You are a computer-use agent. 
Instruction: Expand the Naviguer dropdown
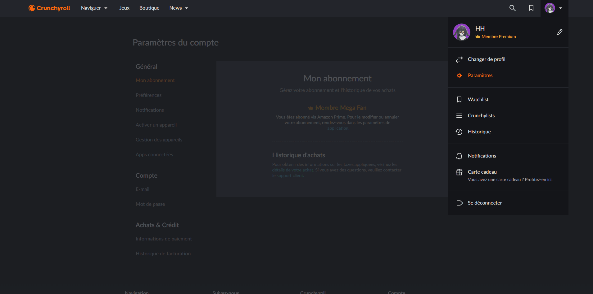tap(94, 8)
